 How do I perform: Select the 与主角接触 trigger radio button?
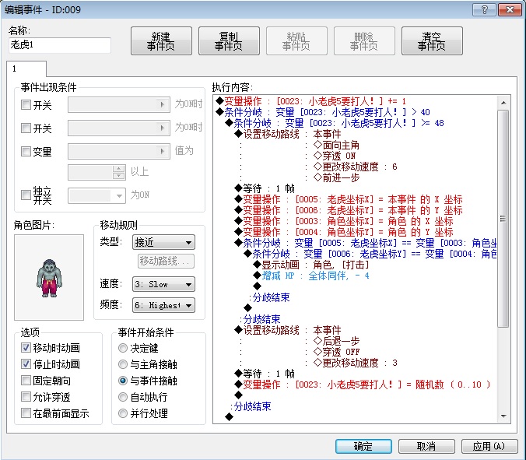coord(123,364)
